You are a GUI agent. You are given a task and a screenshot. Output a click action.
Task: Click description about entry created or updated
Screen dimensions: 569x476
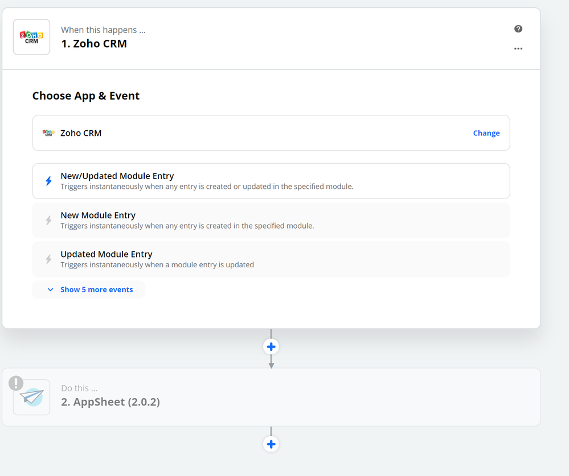pos(207,187)
